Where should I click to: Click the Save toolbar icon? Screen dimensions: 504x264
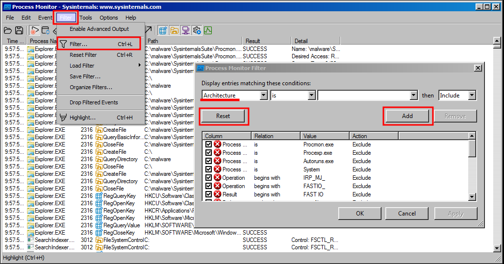pyautogui.click(x=19, y=30)
